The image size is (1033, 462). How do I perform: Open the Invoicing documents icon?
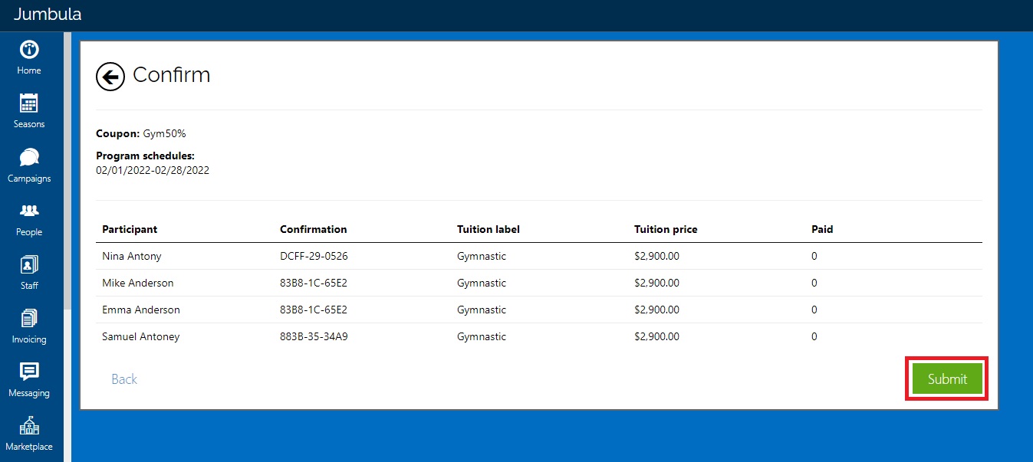29,319
